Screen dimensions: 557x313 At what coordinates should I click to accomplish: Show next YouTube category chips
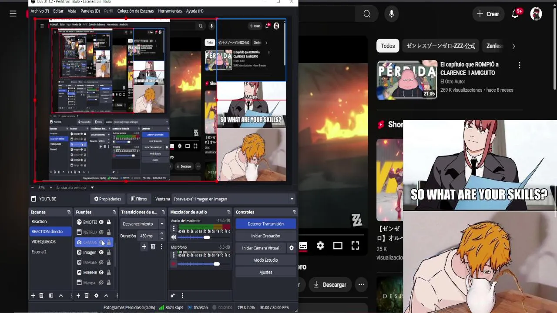coord(513,46)
